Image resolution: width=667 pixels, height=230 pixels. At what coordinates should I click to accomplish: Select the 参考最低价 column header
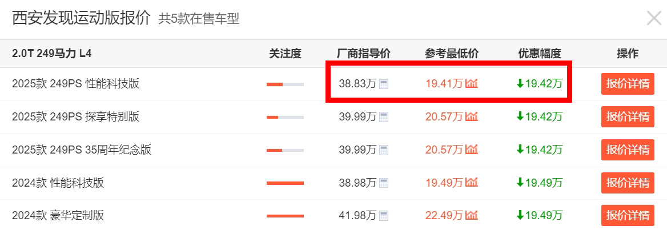451,54
